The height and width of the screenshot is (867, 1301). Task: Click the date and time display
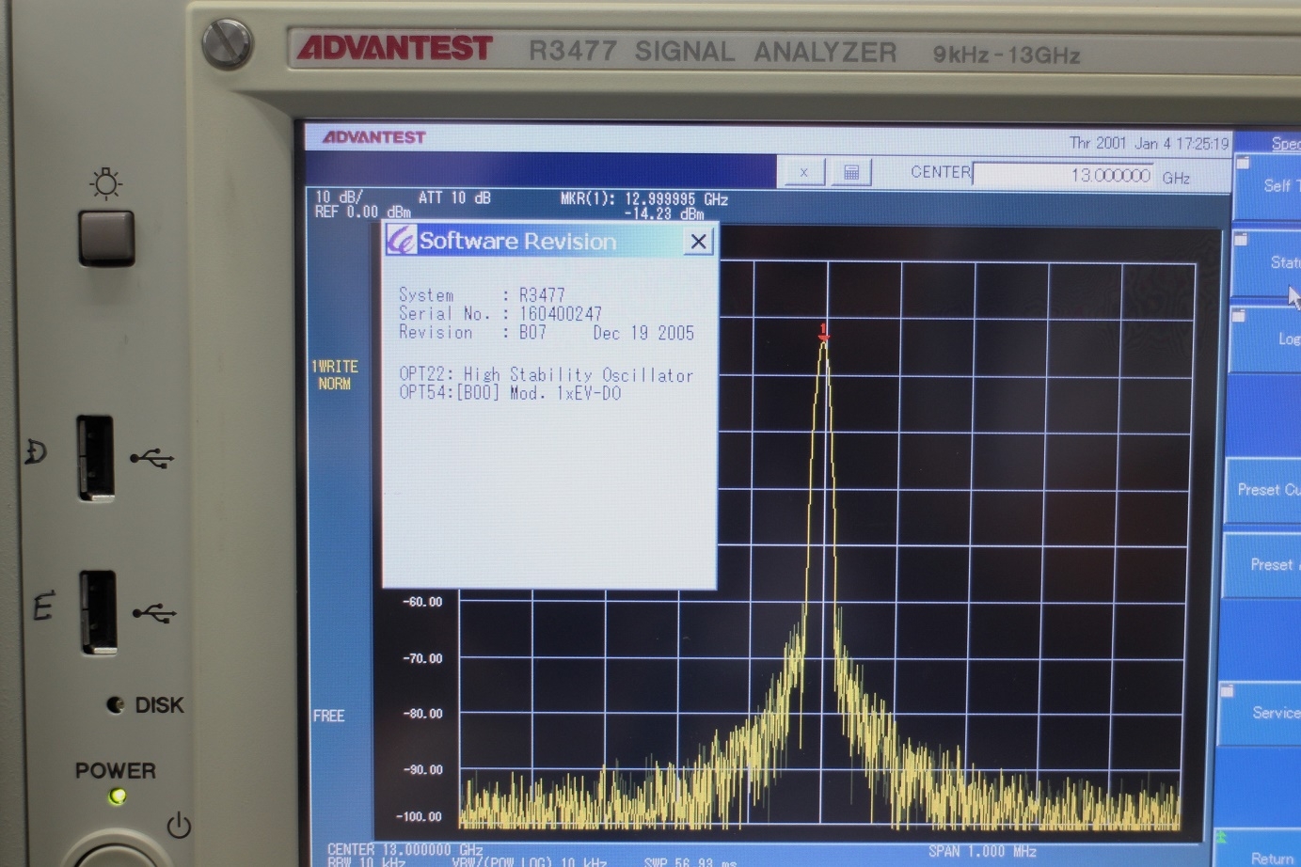coord(1149,143)
